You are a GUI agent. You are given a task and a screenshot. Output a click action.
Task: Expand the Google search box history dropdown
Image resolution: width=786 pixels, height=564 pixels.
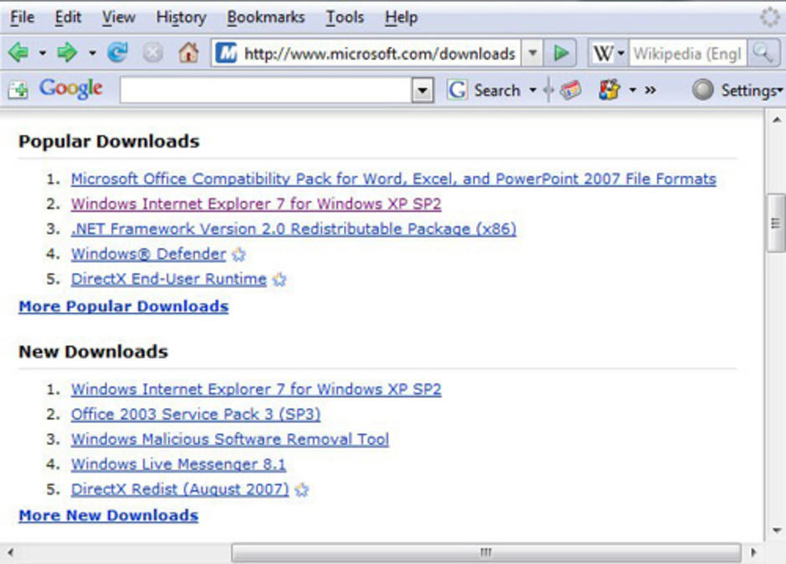[x=422, y=91]
